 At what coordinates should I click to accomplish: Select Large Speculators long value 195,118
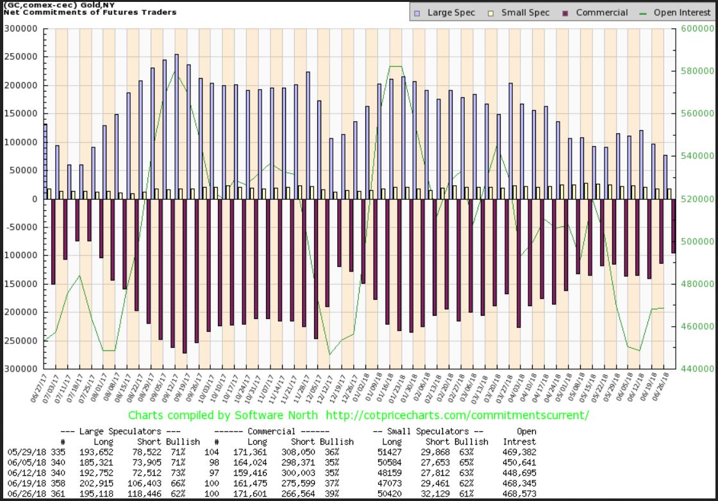[97, 494]
